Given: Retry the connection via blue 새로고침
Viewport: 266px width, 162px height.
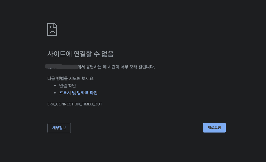Looking at the screenshot, I should coord(214,128).
